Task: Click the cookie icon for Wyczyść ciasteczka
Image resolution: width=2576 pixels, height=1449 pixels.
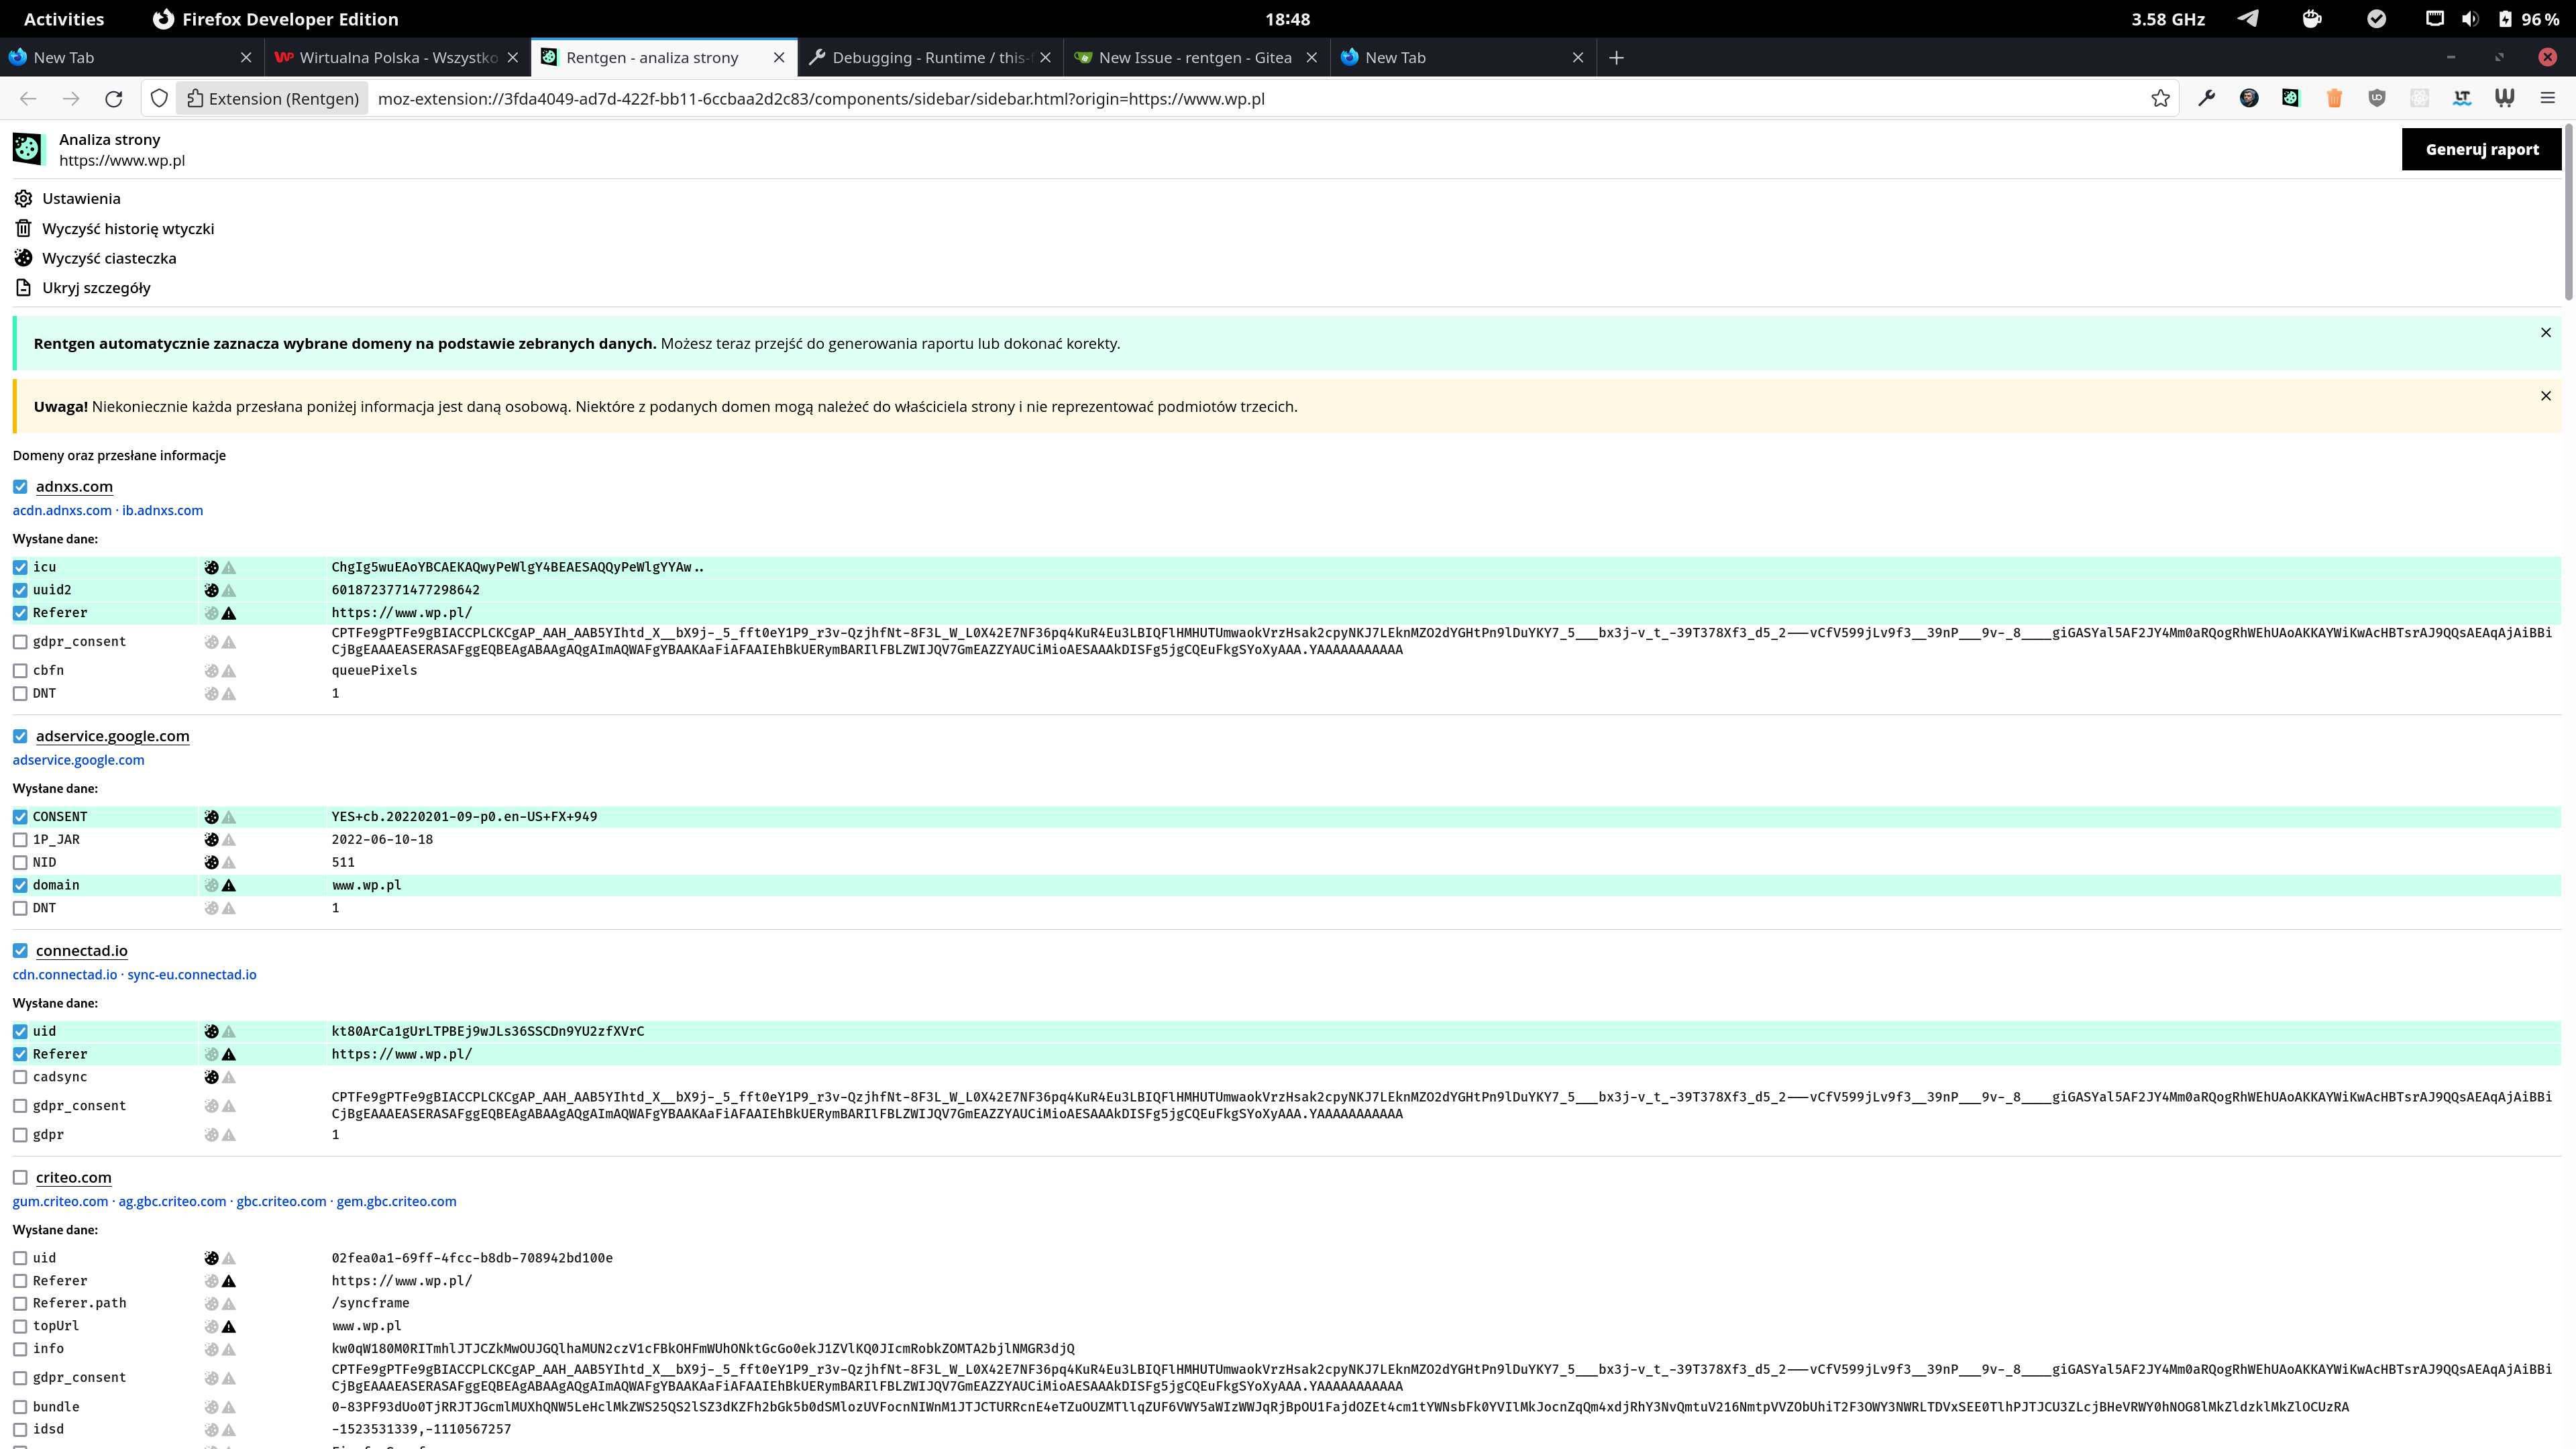Action: [x=23, y=258]
